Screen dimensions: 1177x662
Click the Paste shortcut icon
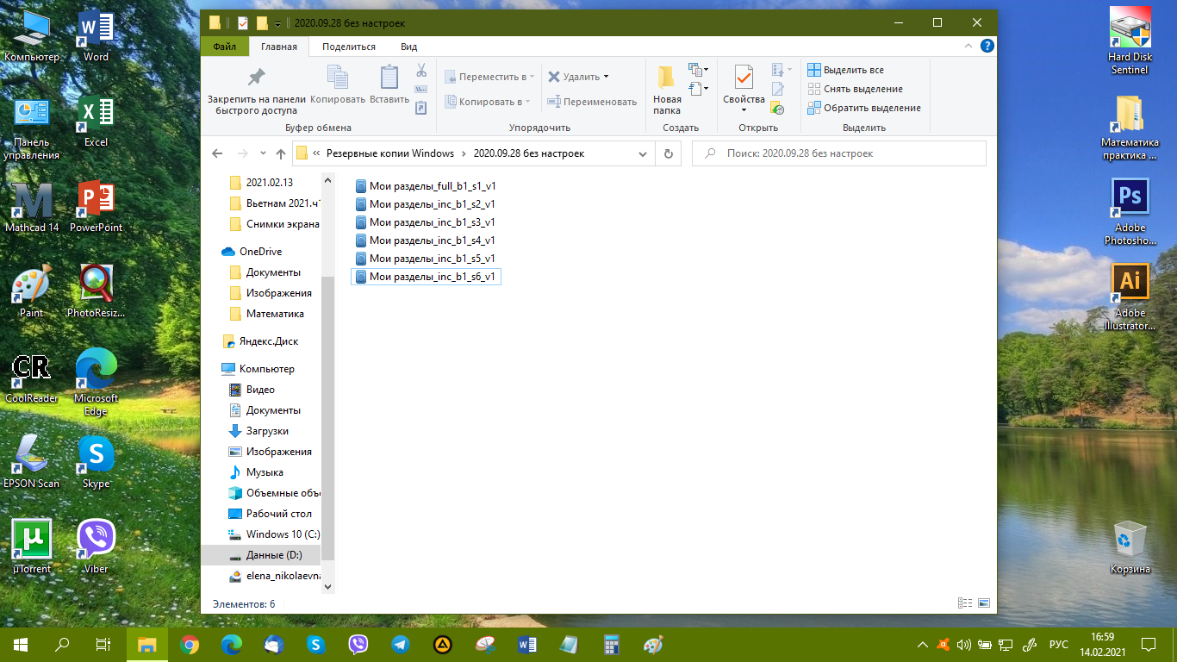coord(421,108)
